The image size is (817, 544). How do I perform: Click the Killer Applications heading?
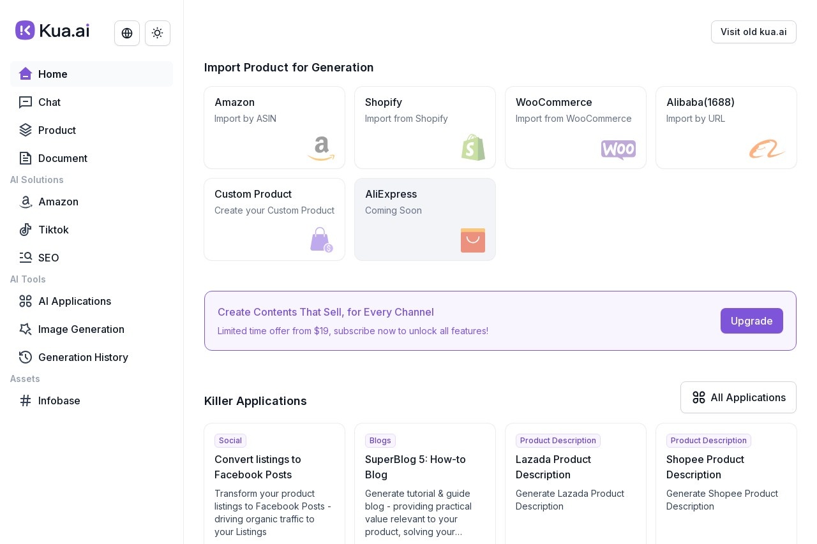coord(255,401)
